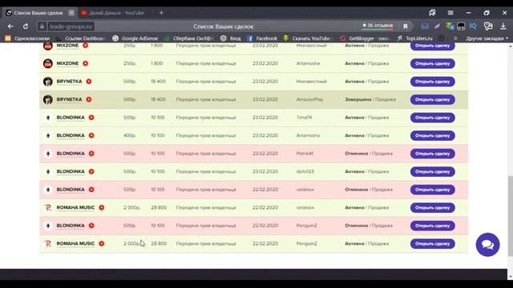513x288 pixels.
Task: Open deal for MIXZONE with buyer Artamosha
Action: tap(432, 63)
